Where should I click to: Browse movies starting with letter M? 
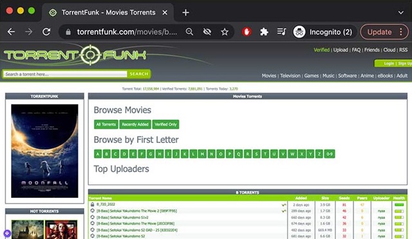coord(202,154)
